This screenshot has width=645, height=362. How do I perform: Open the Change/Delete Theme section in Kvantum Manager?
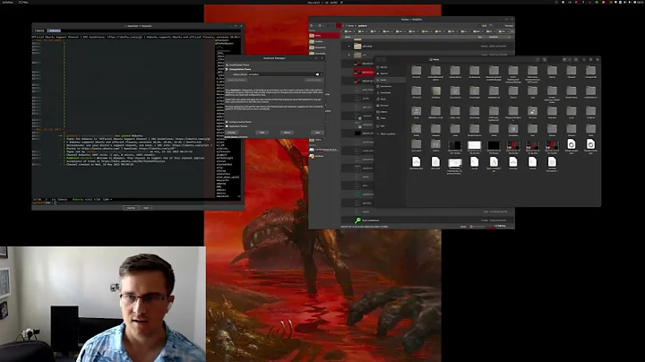(240, 69)
